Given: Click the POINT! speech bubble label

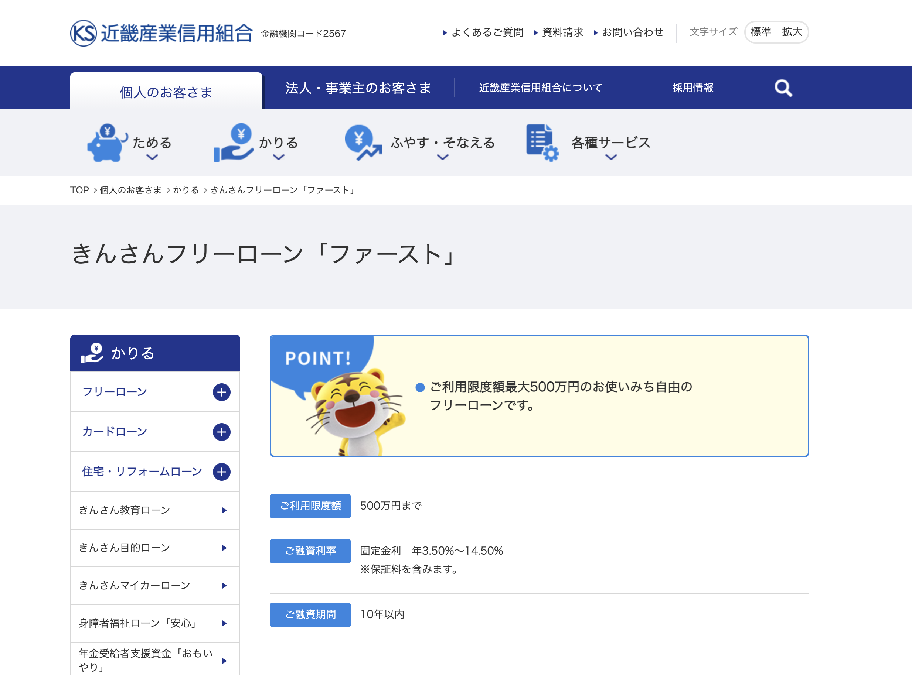Looking at the screenshot, I should [x=318, y=358].
